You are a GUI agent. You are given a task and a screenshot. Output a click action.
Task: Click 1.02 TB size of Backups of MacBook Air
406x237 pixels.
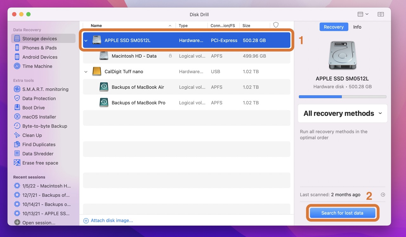[x=251, y=87]
